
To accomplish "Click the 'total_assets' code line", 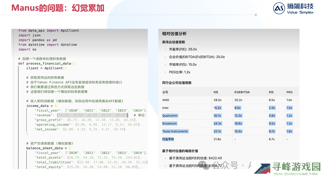I will (88, 158).
